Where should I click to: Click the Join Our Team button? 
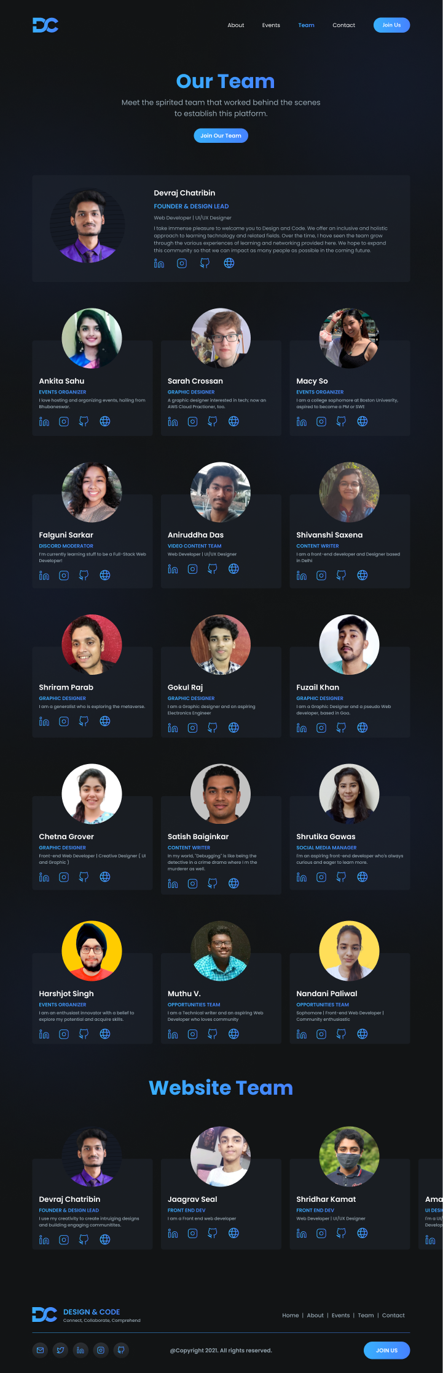pos(221,135)
